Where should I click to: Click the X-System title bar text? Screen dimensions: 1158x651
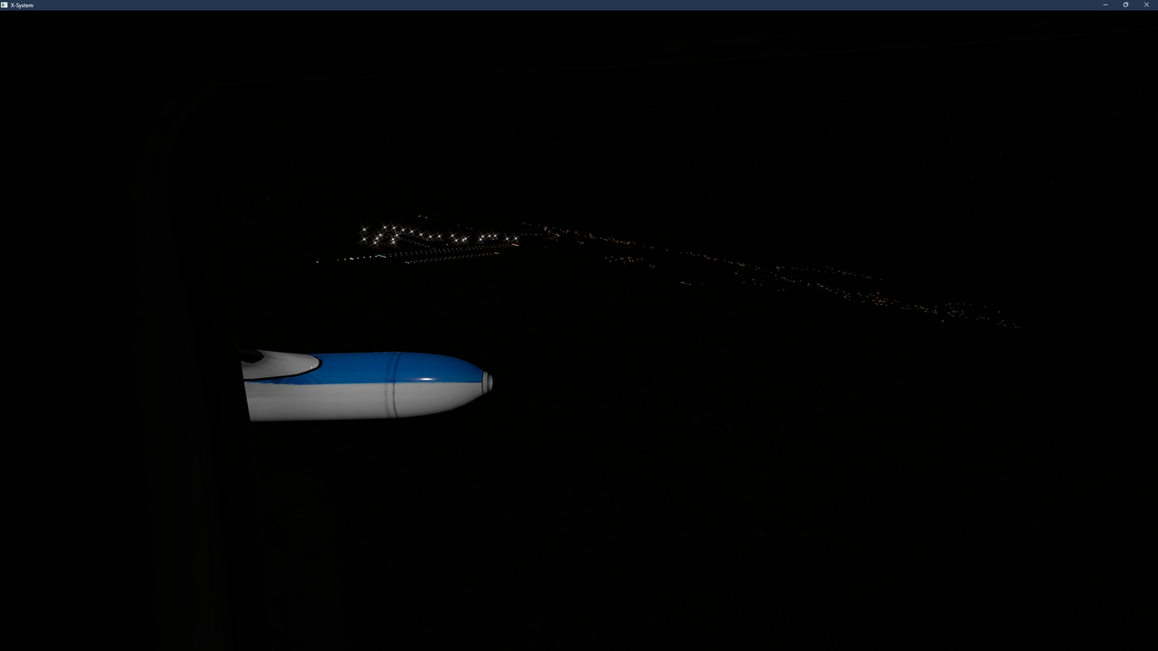point(22,5)
